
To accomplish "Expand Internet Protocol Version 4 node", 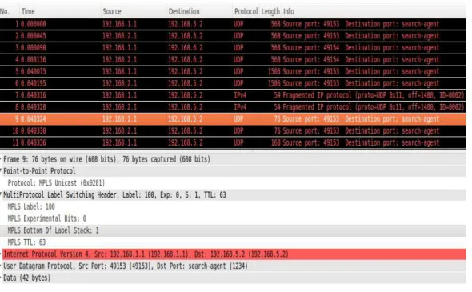I will tap(1, 254).
